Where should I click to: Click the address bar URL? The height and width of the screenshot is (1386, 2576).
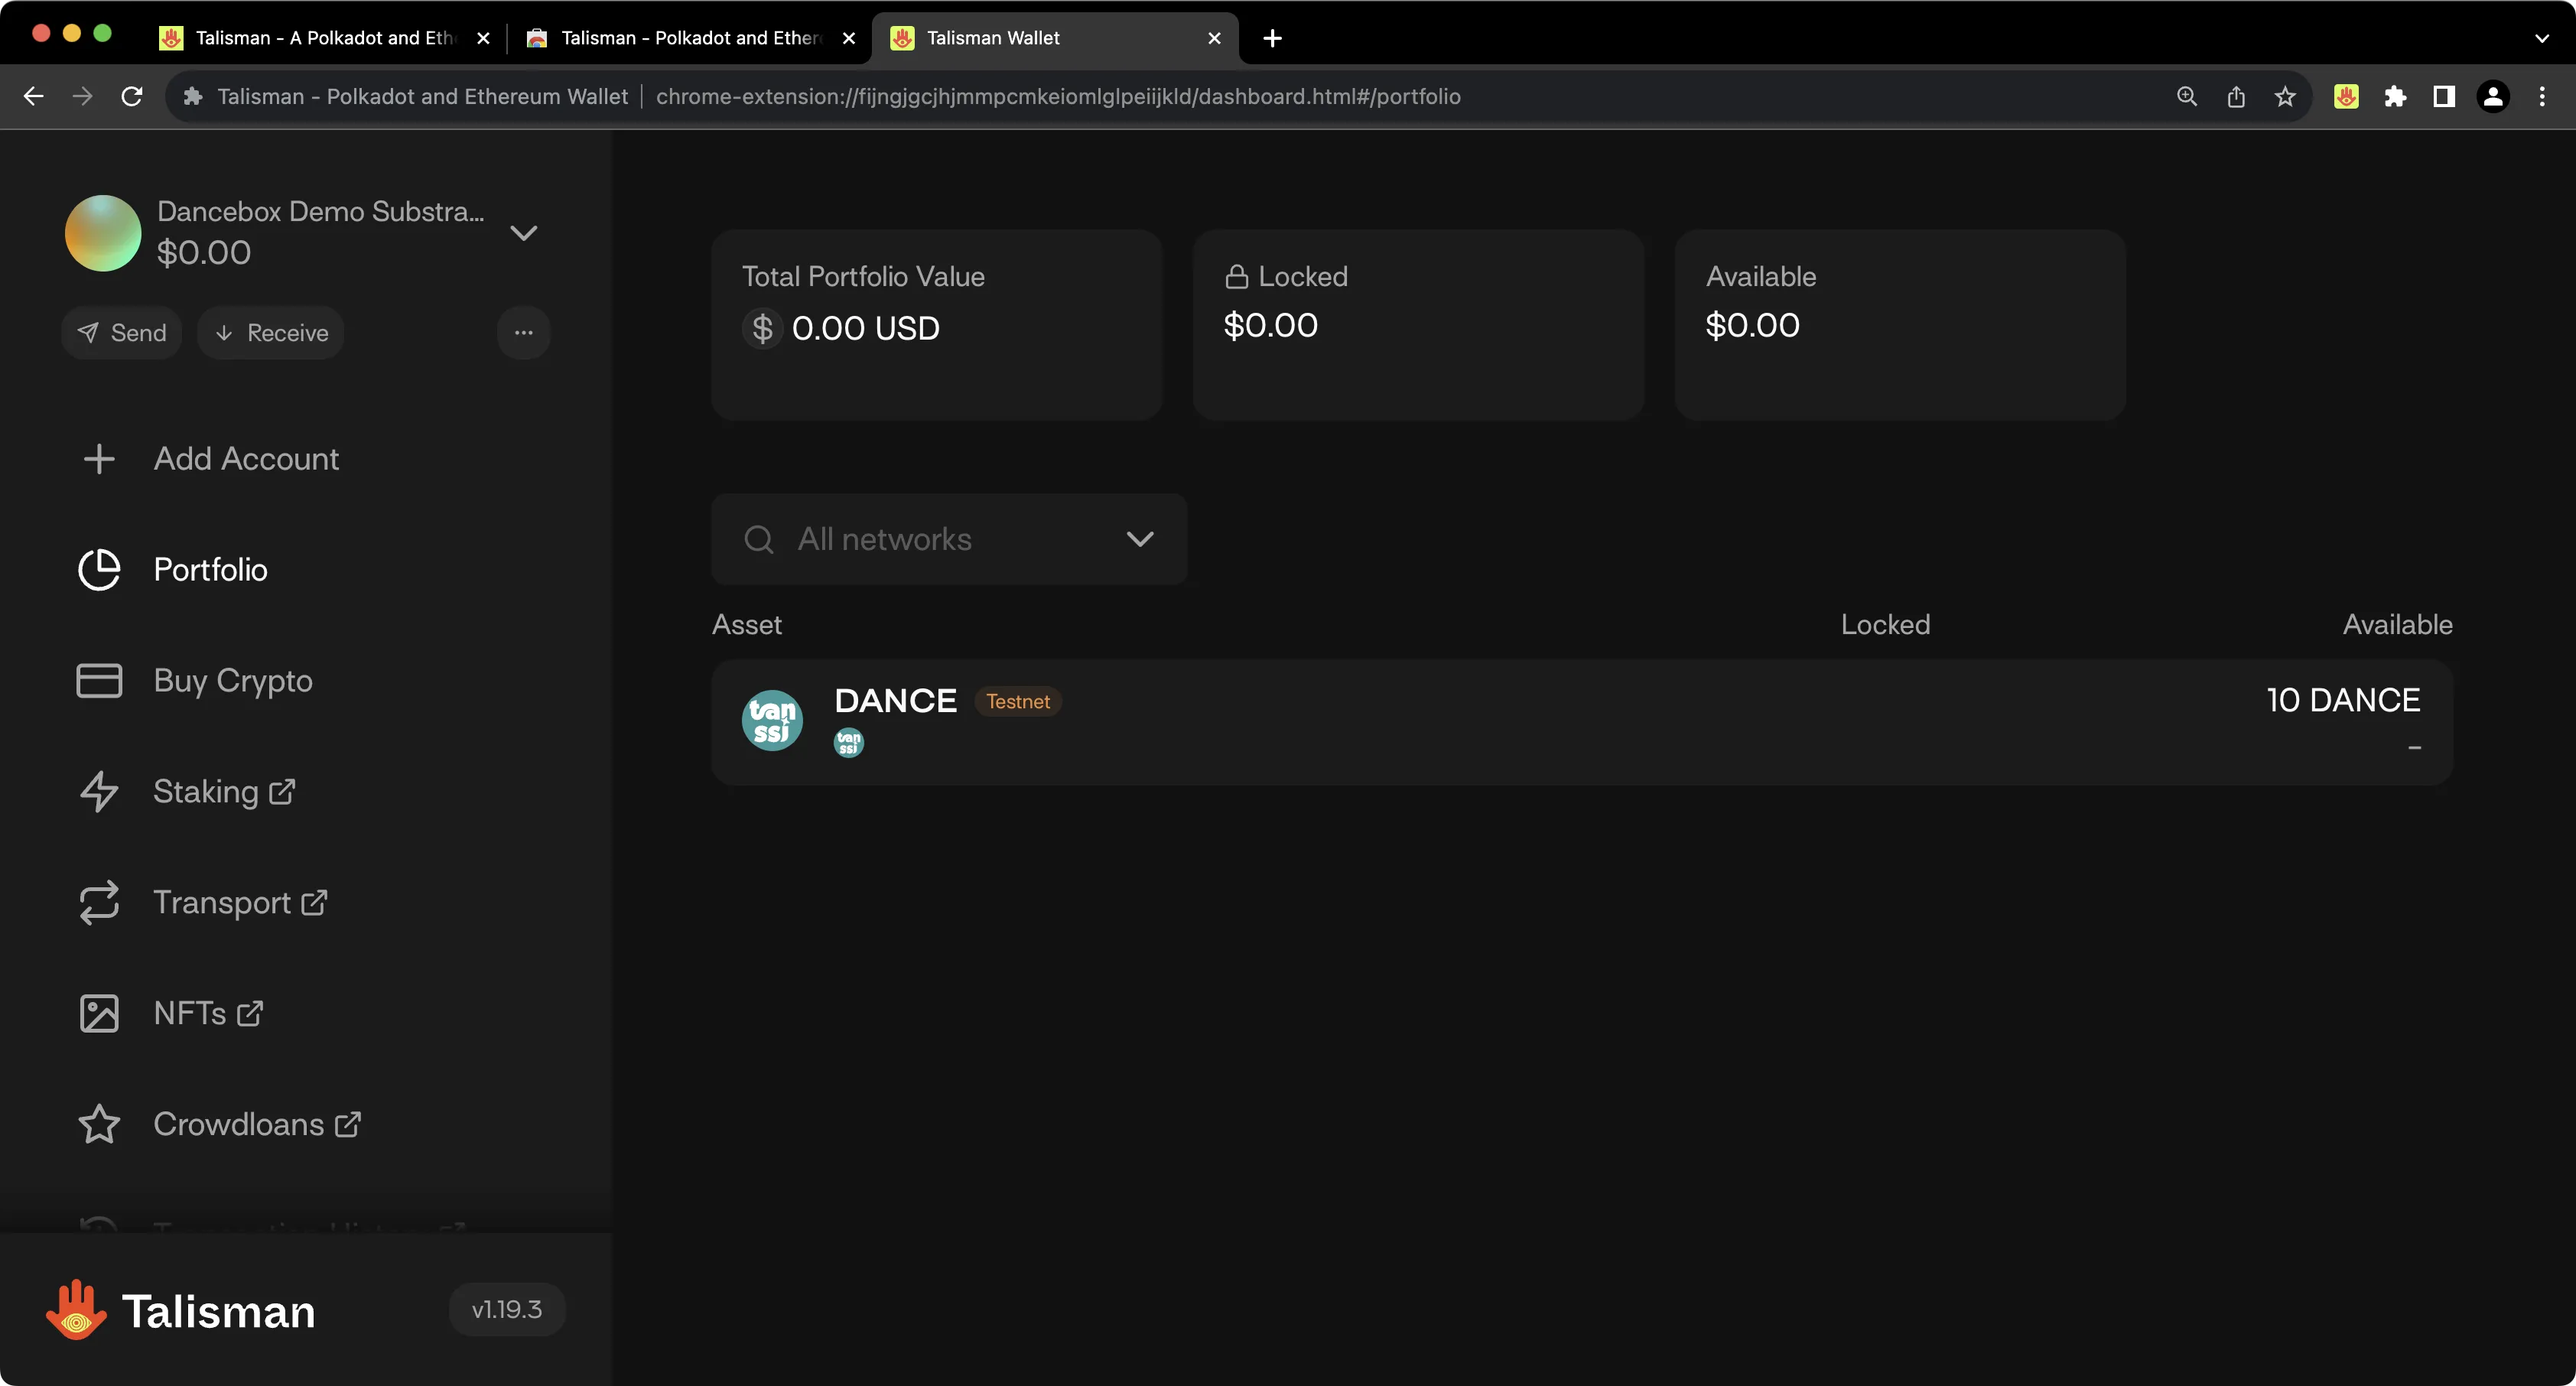pos(1058,96)
